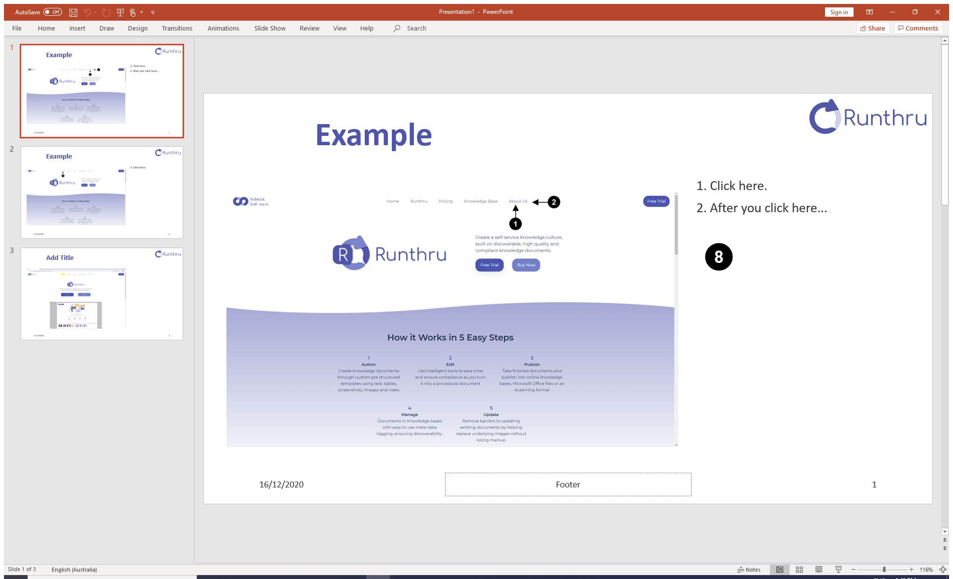This screenshot has height=579, width=953.
Task: Click the Search magnifier icon
Action: [x=397, y=28]
